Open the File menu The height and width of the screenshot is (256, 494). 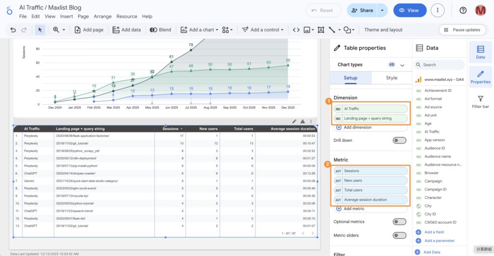coord(23,16)
